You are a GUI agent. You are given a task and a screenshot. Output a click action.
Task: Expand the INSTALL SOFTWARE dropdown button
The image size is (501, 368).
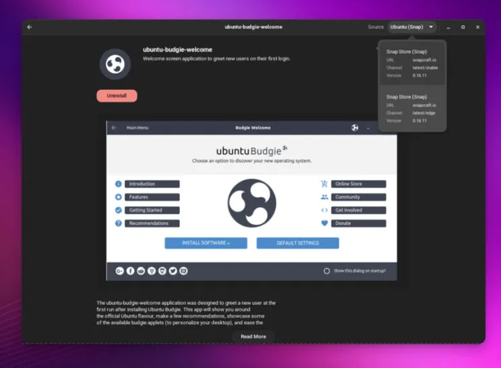click(x=206, y=243)
